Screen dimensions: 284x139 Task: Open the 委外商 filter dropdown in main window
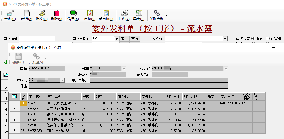point(225,39)
